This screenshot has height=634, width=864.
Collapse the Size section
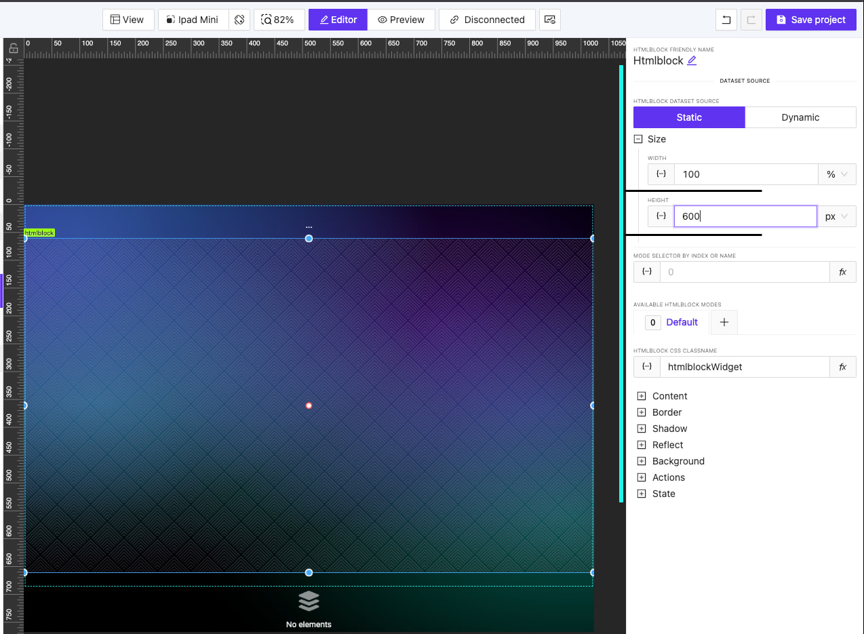point(637,139)
